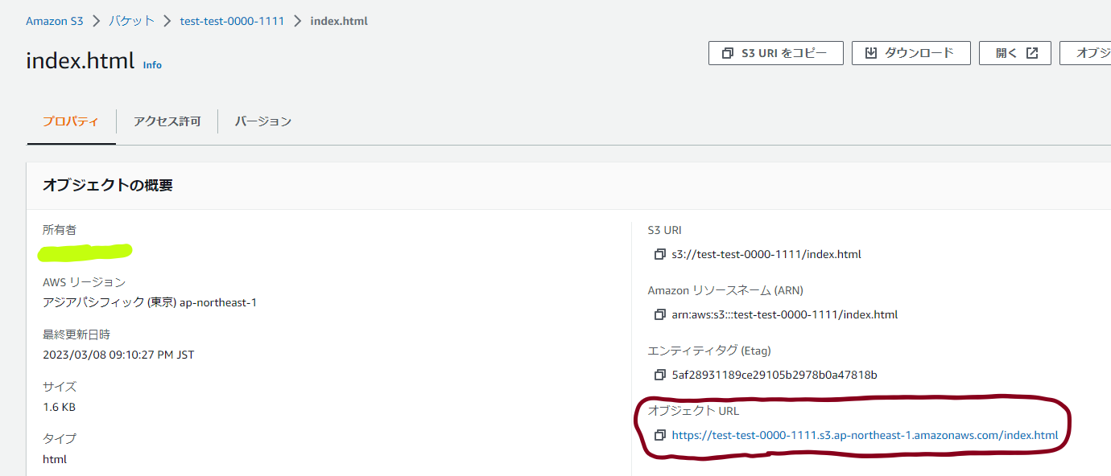Select region text アジアパシフィック (東京) ap-northeast-1
Image resolution: width=1111 pixels, height=476 pixels.
(x=150, y=302)
